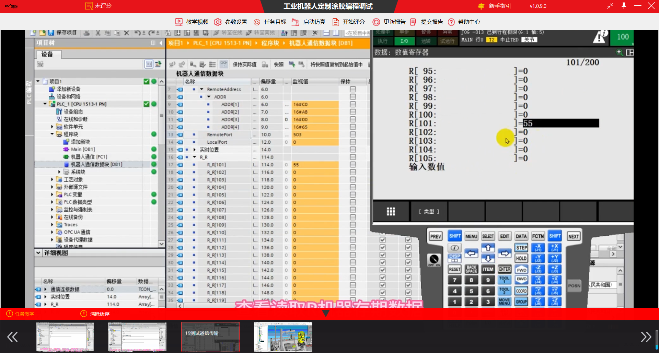Open 参数设置 parameter settings
This screenshot has height=353, width=659.
231,22
